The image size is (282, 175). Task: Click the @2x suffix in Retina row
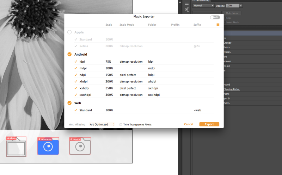click(197, 46)
